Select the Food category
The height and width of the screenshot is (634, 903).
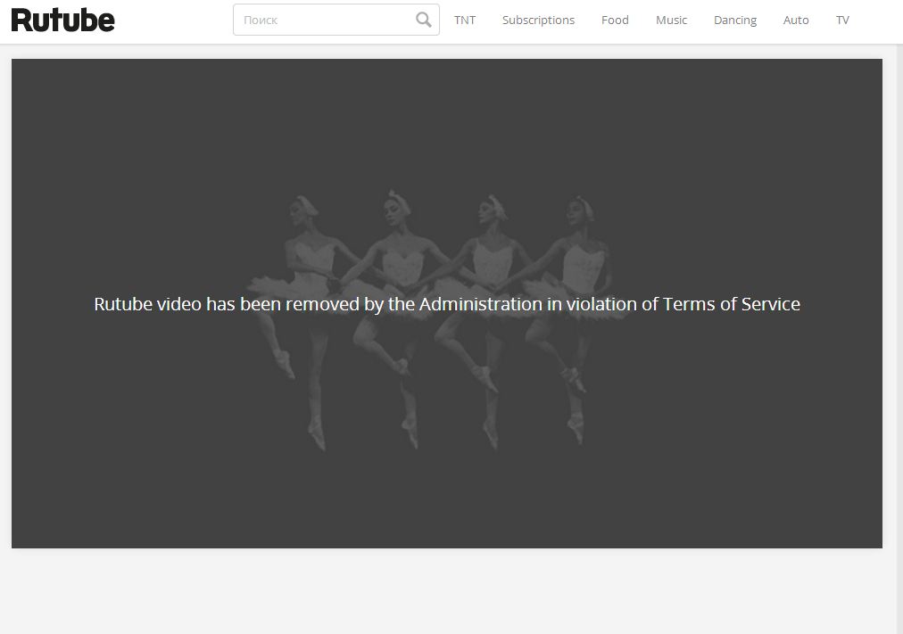tap(615, 20)
